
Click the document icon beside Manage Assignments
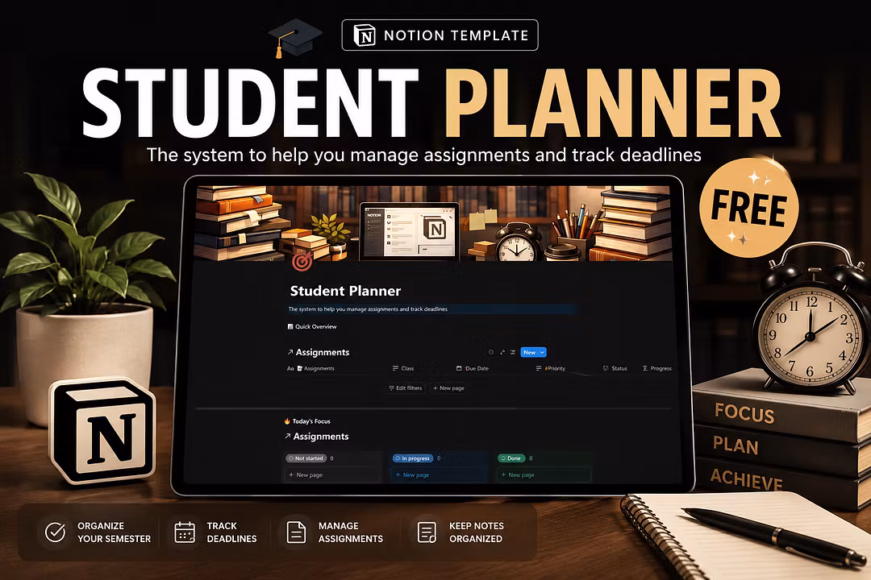point(296,532)
